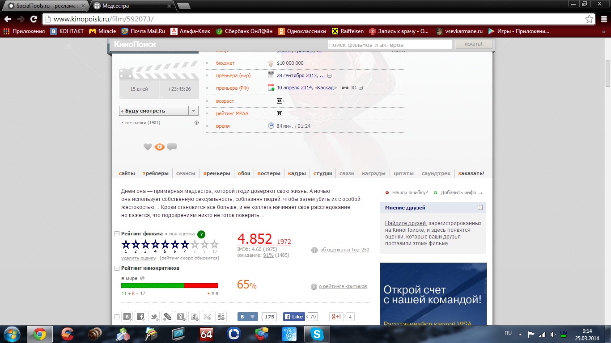This screenshot has height=343, width=611.
Task: Click the MPAA R rating icon
Action: pyautogui.click(x=280, y=113)
